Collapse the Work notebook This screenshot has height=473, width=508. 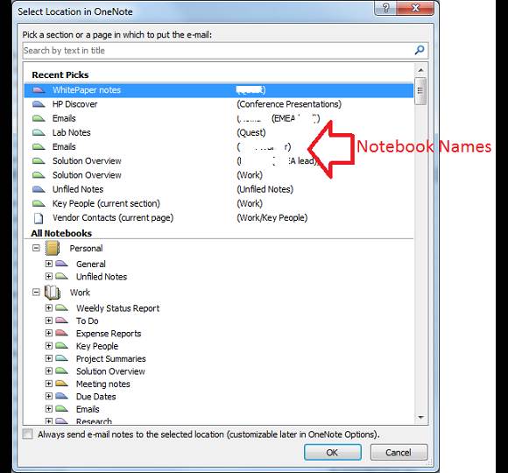36,293
